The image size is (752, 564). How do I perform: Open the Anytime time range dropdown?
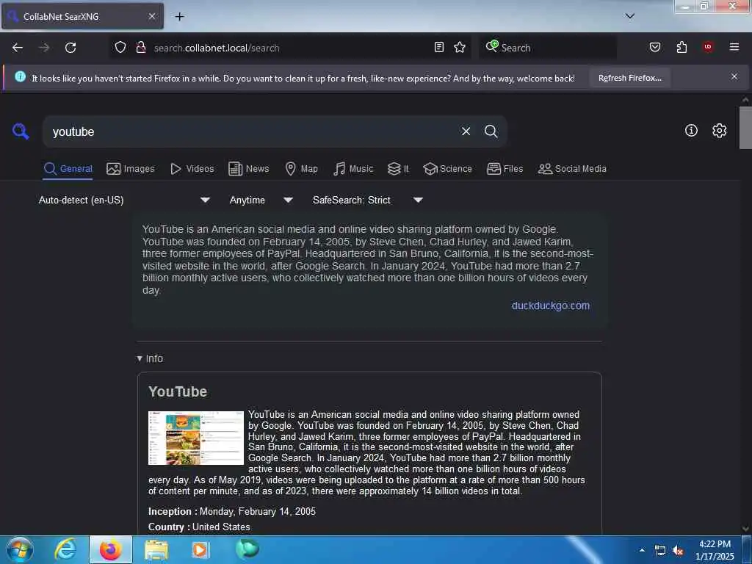(x=261, y=200)
